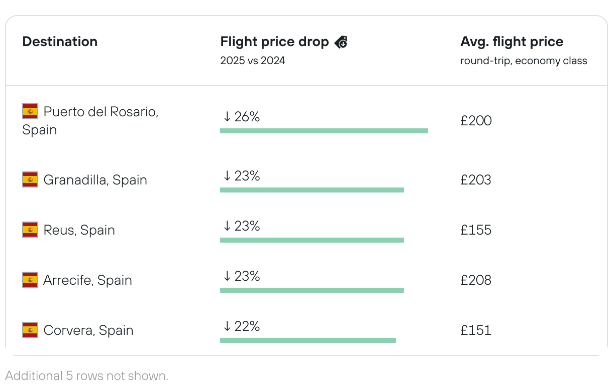Click the Spain flag beside Corvera
Screen dimensions: 613x389
(x=30, y=330)
